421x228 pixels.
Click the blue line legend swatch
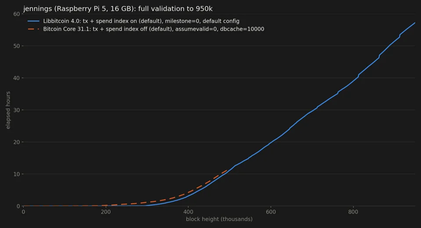point(34,21)
